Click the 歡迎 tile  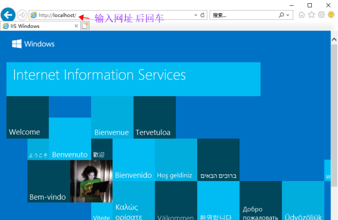[x=102, y=150]
